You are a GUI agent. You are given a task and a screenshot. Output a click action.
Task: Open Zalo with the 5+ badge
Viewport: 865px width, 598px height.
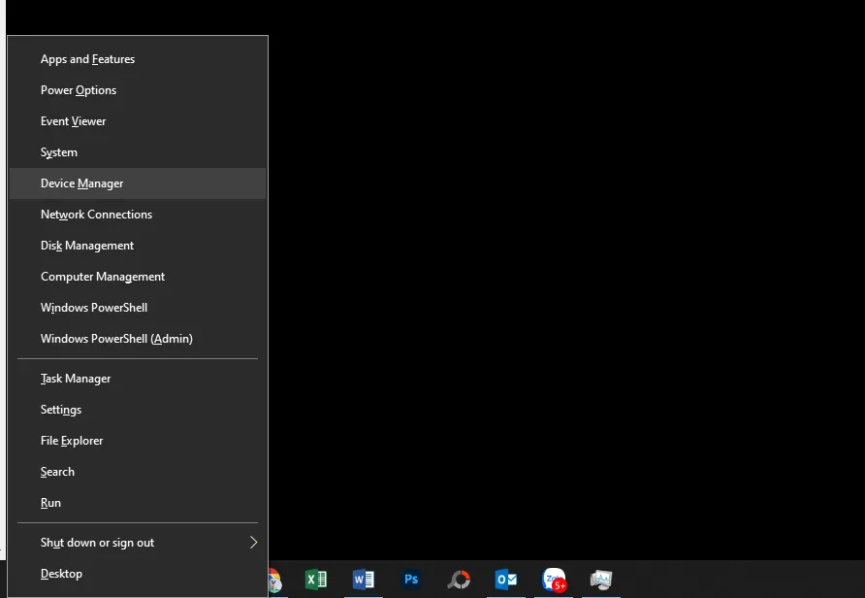554,580
